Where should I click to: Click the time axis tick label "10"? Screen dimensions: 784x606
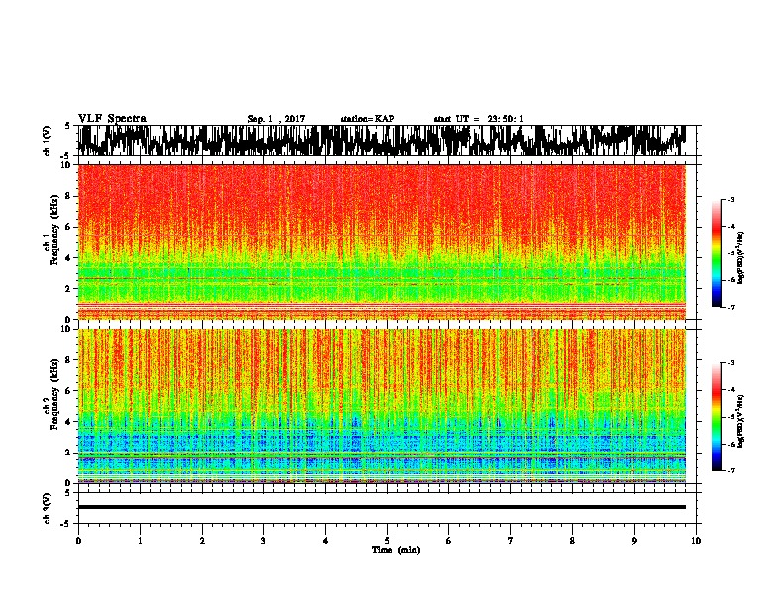point(696,541)
